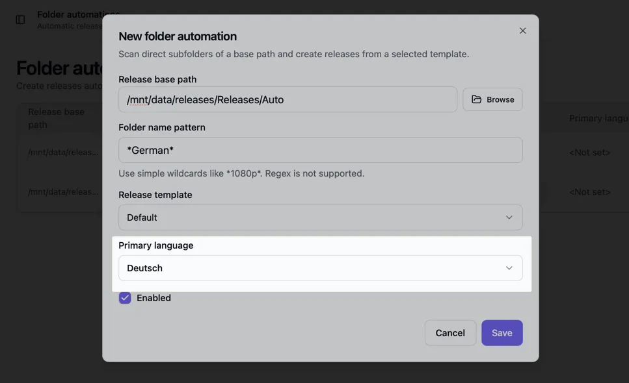This screenshot has height=383, width=629.
Task: Select second row /mnt/data/releas... path
Action: coord(63,192)
